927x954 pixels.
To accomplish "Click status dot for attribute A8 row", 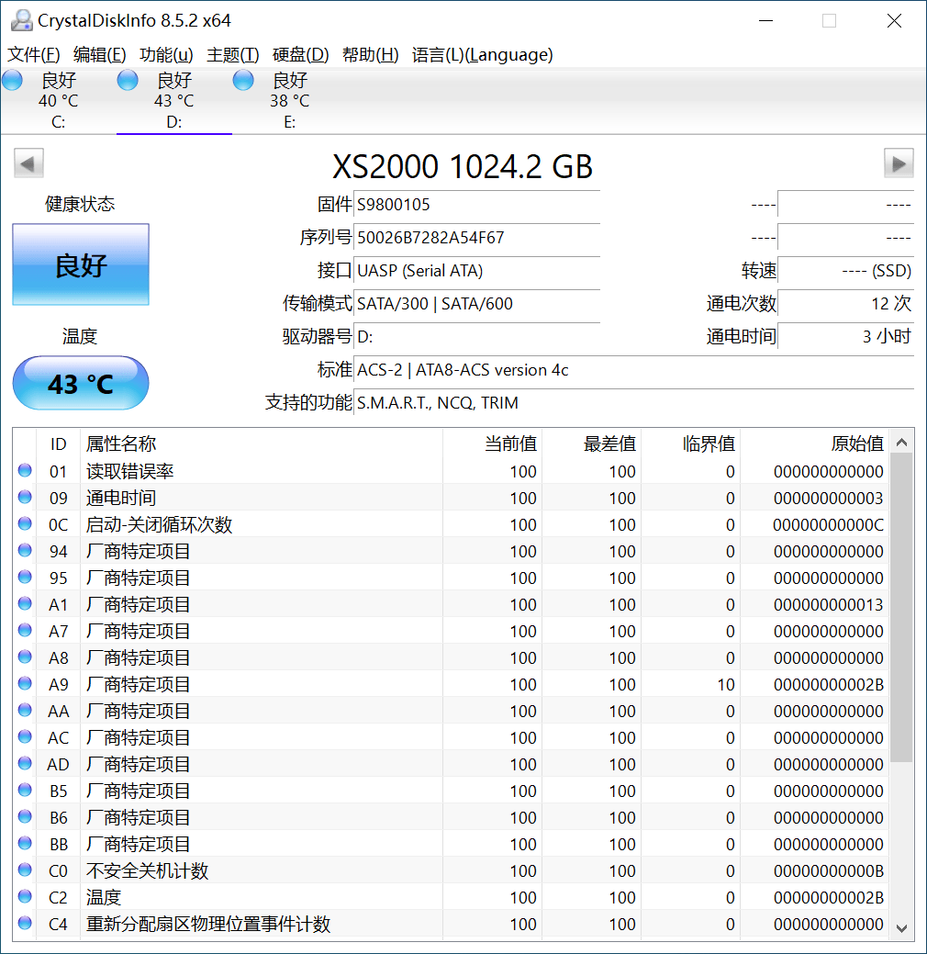I will click(25, 657).
